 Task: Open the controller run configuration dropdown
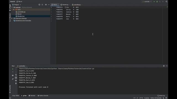[147, 2]
